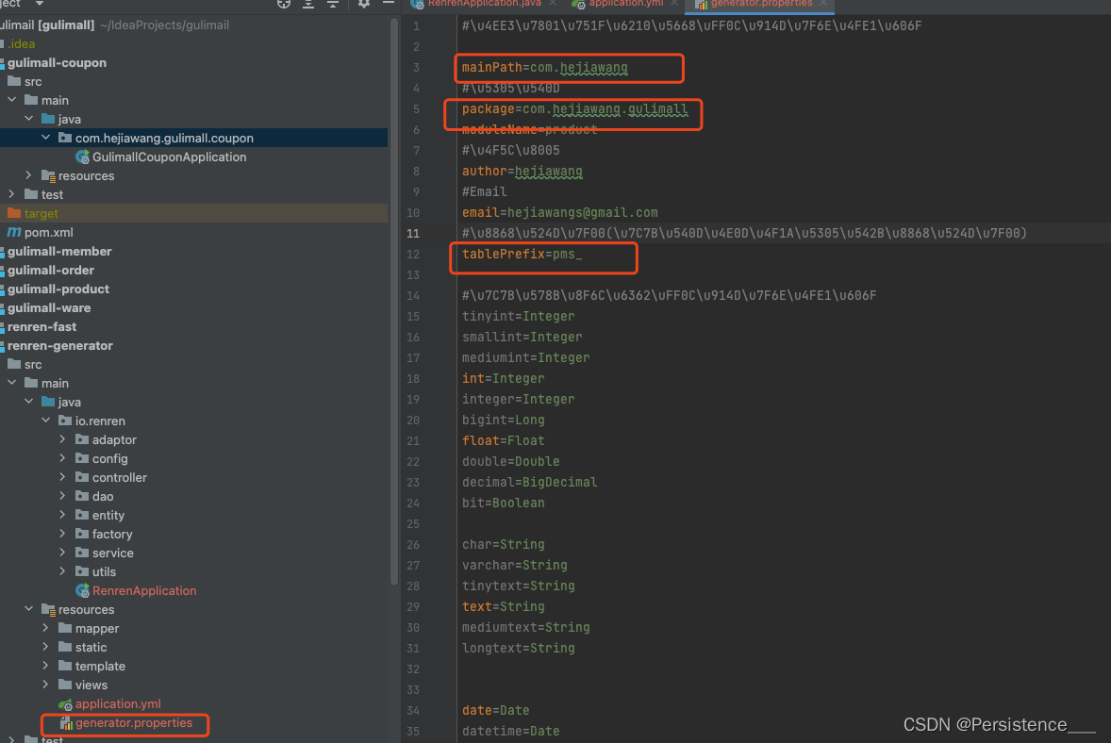Expand the resources folder under gulimall-coupon
1111x743 pixels.
point(29,175)
